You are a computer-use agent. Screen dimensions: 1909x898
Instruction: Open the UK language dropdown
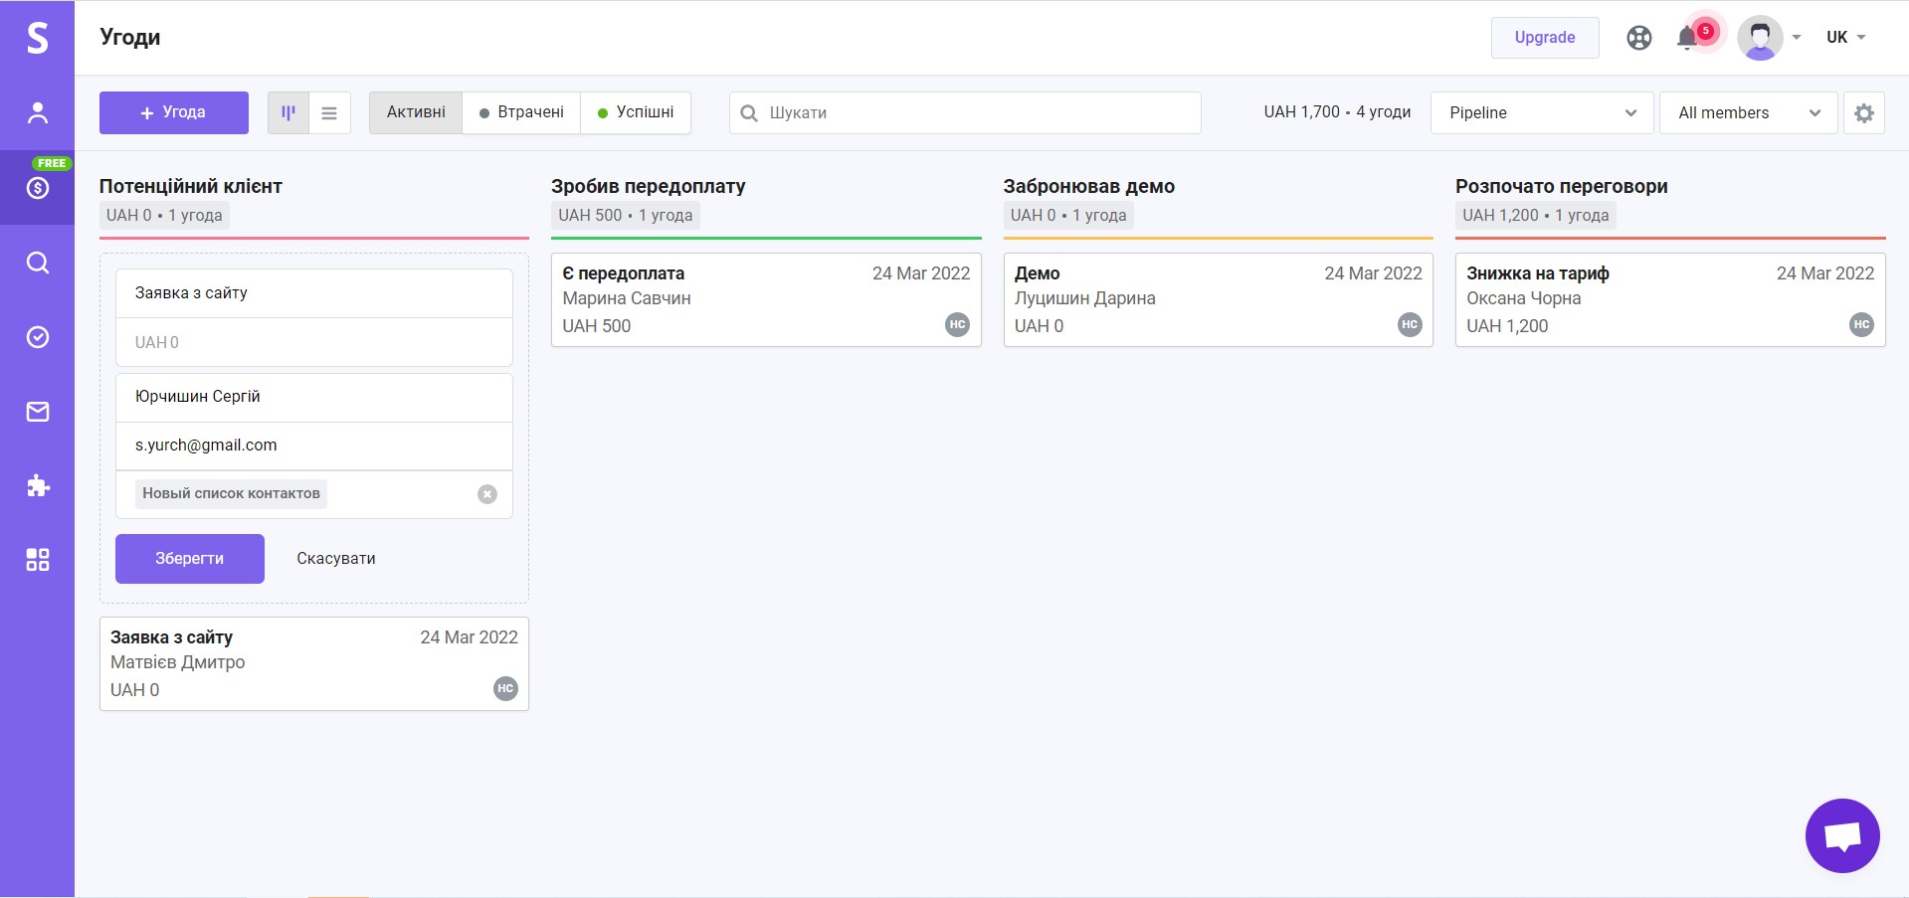[x=1845, y=38]
